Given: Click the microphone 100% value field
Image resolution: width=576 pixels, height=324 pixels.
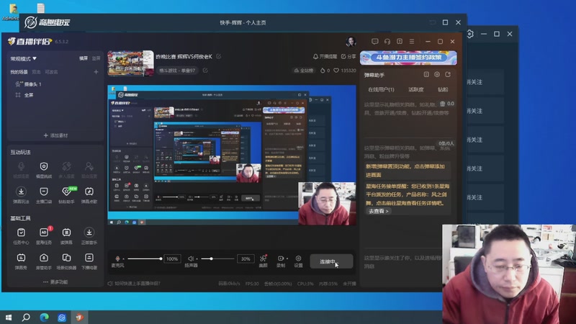Looking at the screenshot, I should click(x=172, y=258).
